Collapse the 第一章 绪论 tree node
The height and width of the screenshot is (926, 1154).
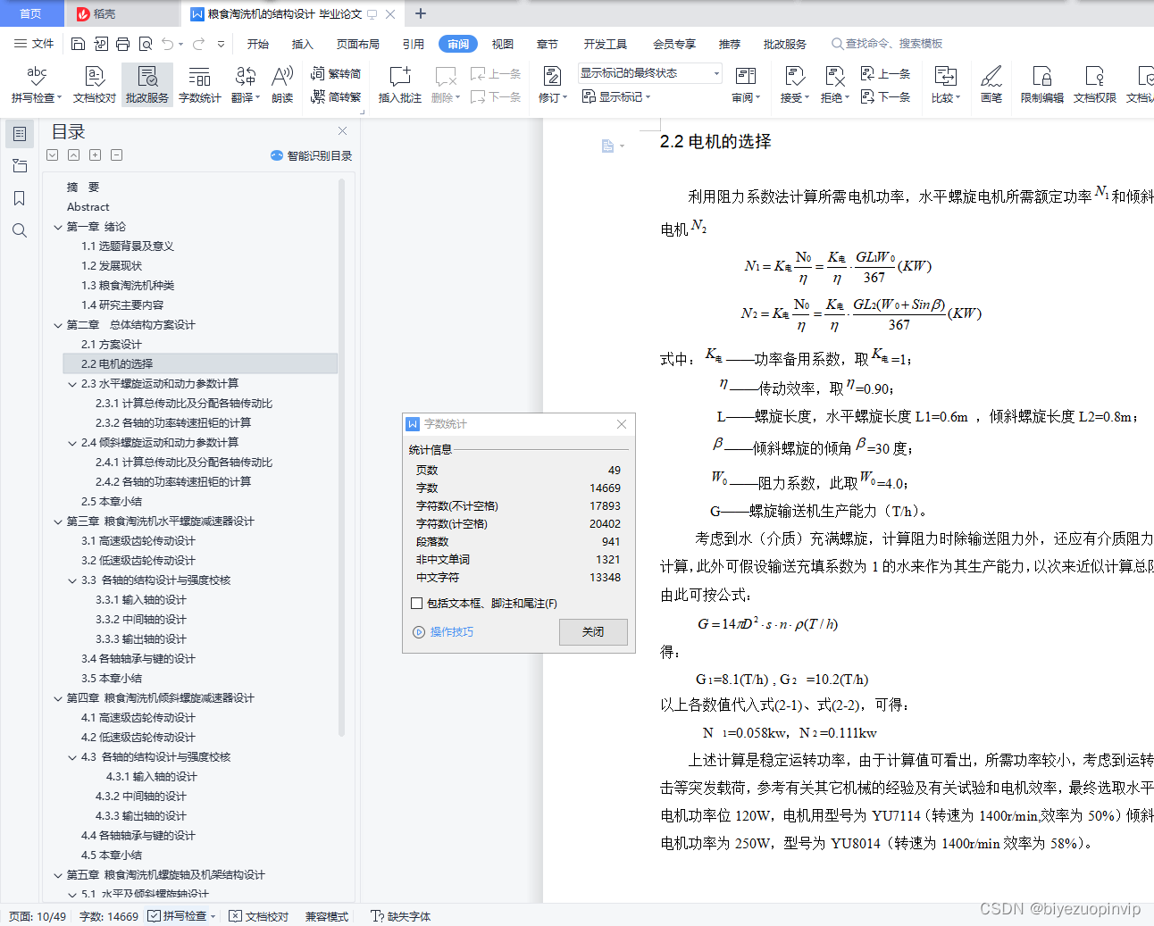(x=58, y=227)
